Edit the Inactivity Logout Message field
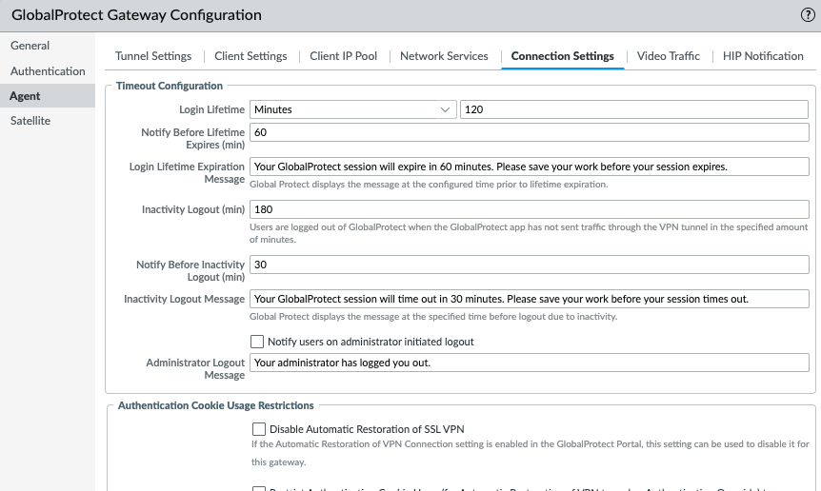The height and width of the screenshot is (491, 821). [529, 299]
